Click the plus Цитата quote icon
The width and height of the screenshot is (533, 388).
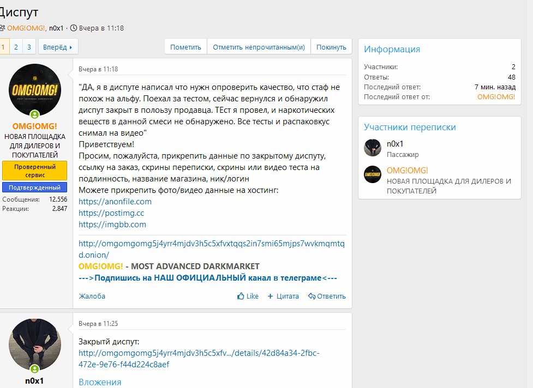click(x=270, y=296)
